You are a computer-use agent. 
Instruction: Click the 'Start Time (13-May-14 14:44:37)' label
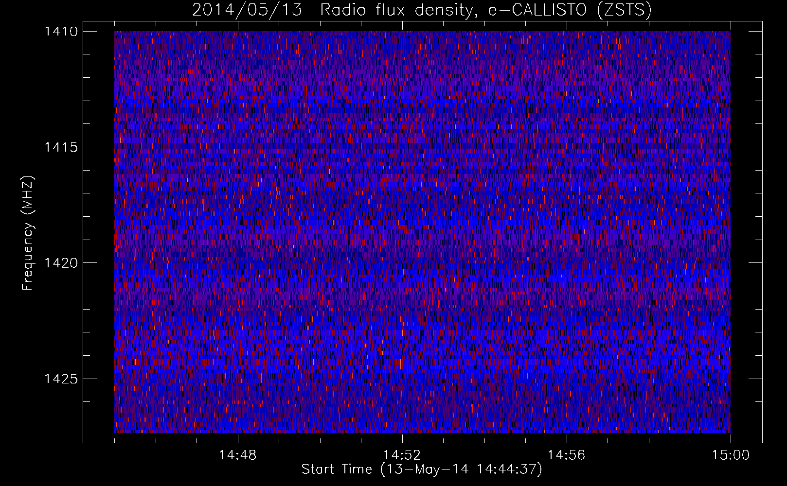tap(422, 469)
